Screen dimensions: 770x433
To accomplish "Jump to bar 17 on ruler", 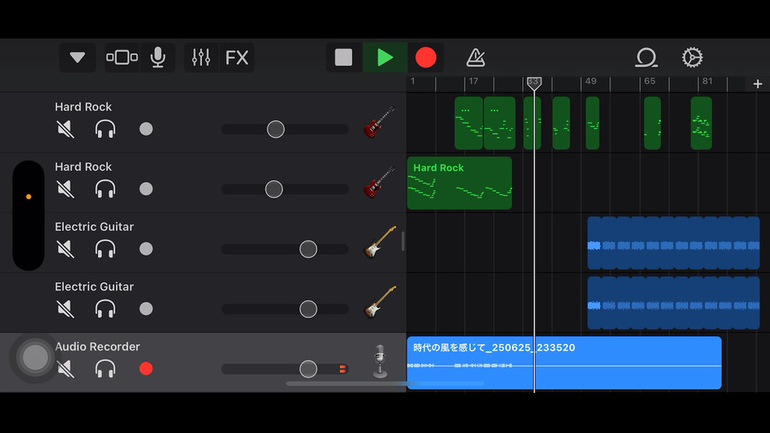I will click(473, 81).
